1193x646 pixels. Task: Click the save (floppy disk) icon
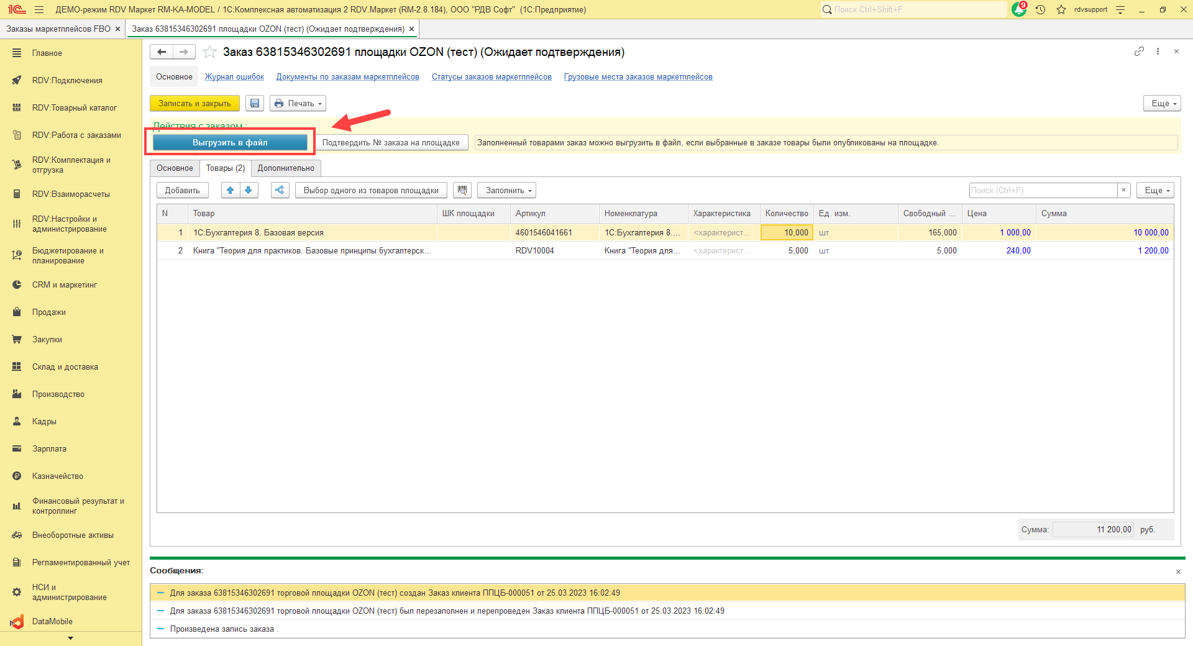pos(255,104)
